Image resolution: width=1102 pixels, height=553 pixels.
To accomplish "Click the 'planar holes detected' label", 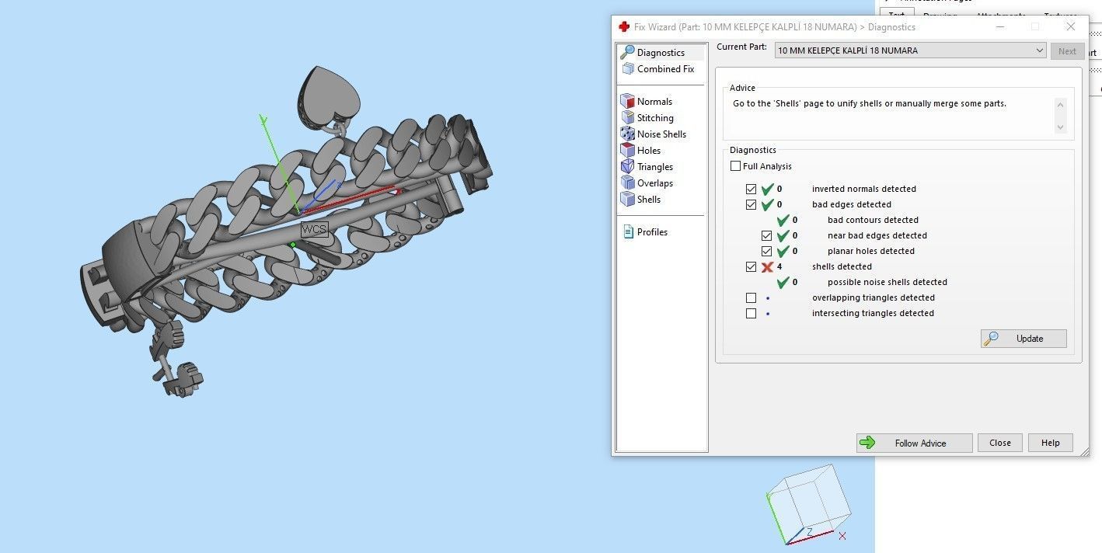I will coord(870,252).
